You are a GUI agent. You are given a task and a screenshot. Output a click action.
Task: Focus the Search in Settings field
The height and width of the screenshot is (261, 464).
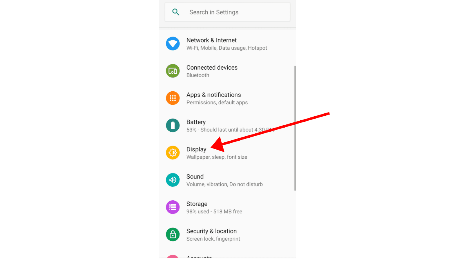point(227,12)
